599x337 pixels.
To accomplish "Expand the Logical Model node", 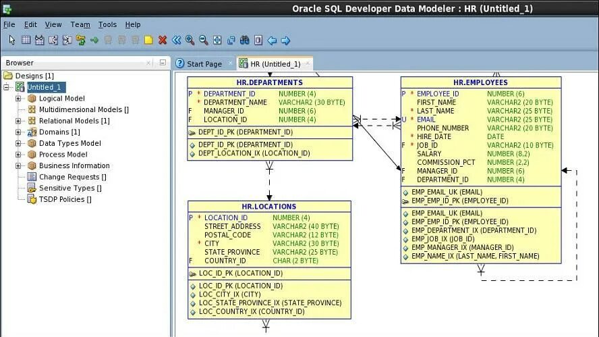I will coord(18,99).
